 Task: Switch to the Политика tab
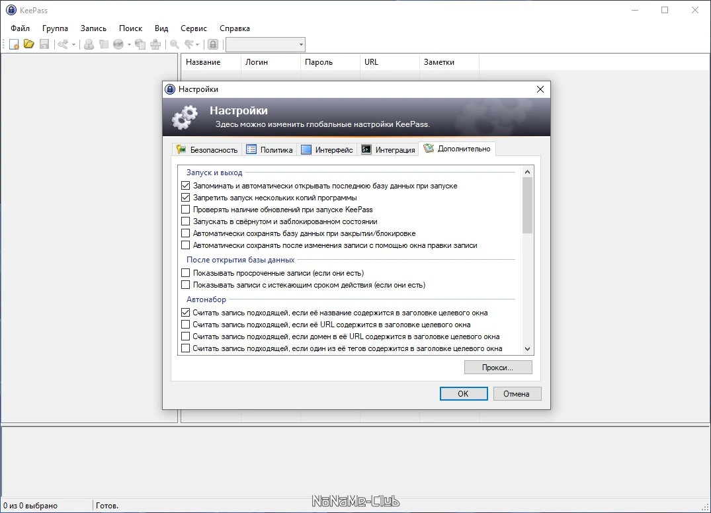(x=269, y=149)
